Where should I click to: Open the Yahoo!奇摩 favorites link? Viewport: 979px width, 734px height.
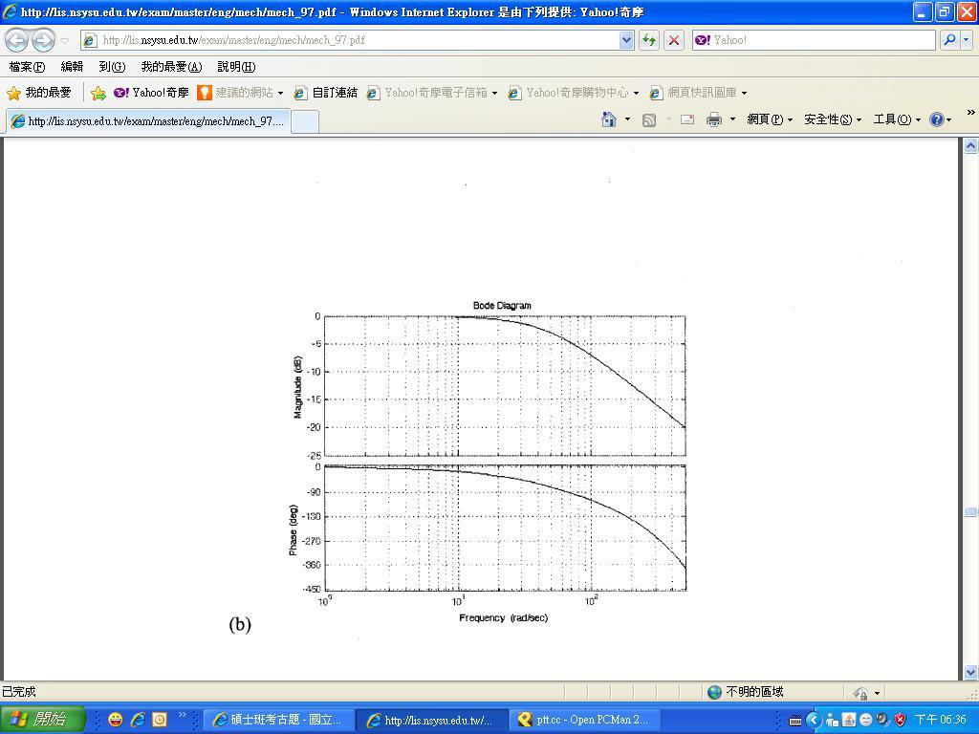(151, 93)
